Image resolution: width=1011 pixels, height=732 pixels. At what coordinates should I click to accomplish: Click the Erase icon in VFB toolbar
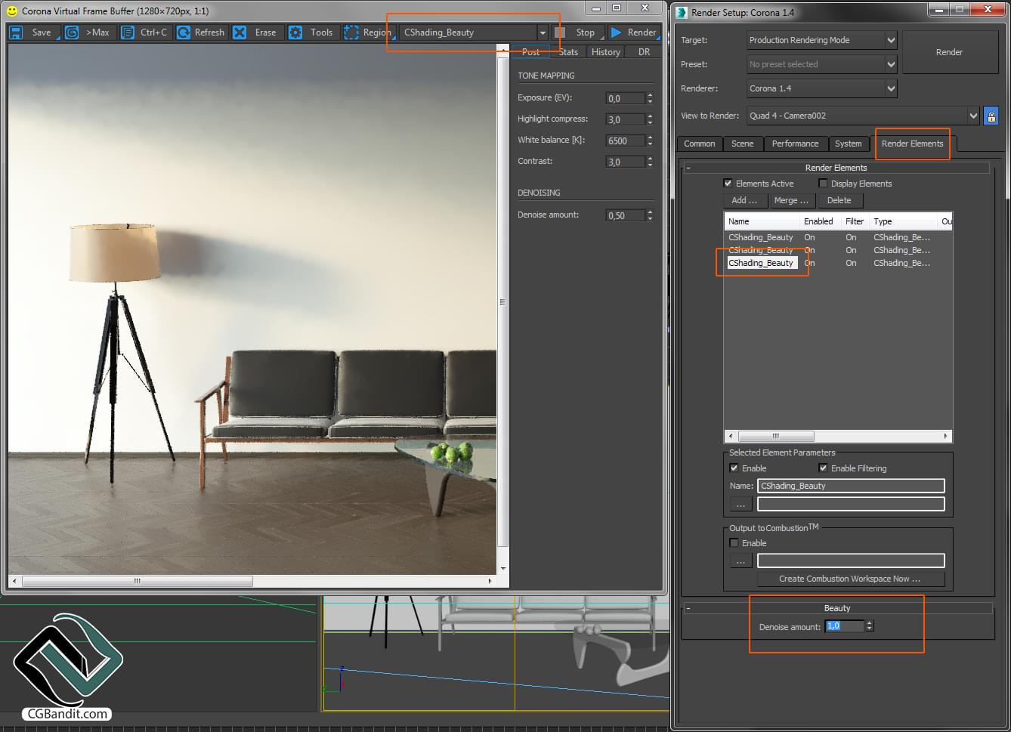(240, 32)
